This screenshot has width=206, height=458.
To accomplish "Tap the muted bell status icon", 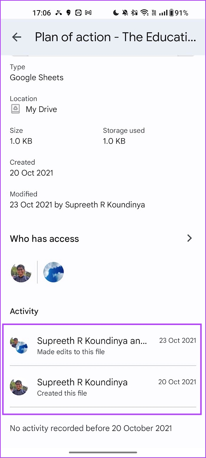I will click(x=125, y=13).
